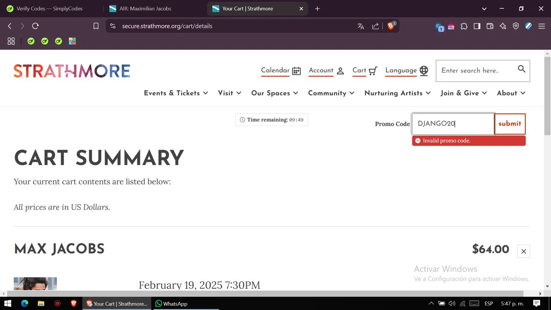Viewport: 551px width, 310px height.
Task: Click ESP keyboard language indicator
Action: tap(489, 303)
